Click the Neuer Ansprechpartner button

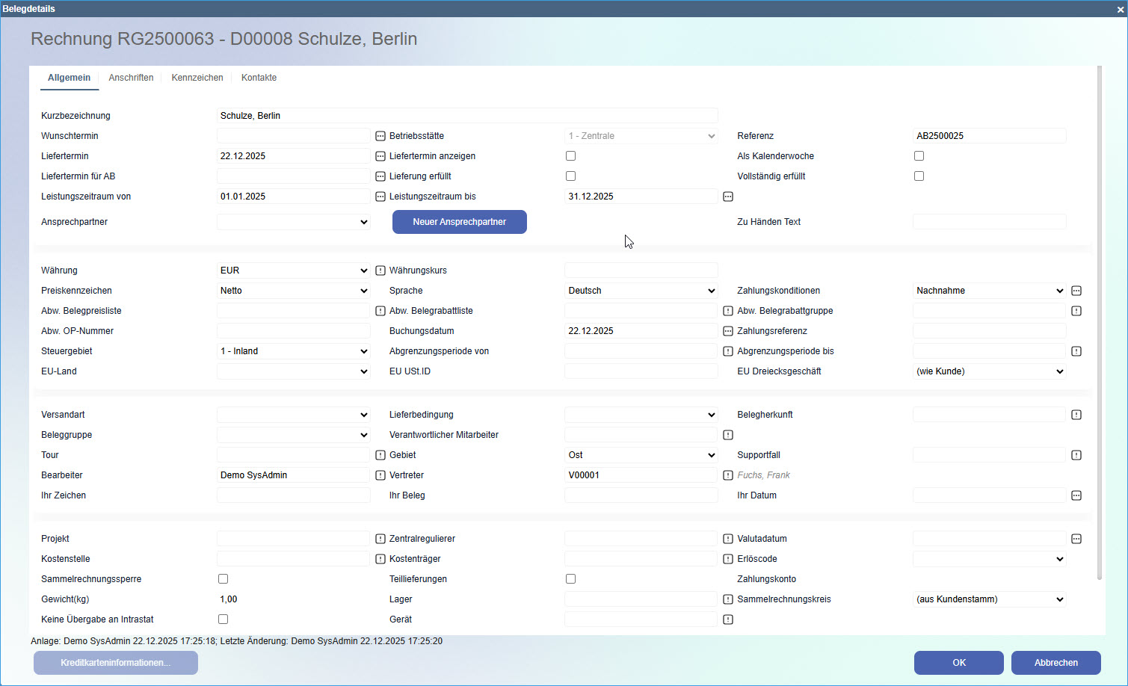pos(459,222)
